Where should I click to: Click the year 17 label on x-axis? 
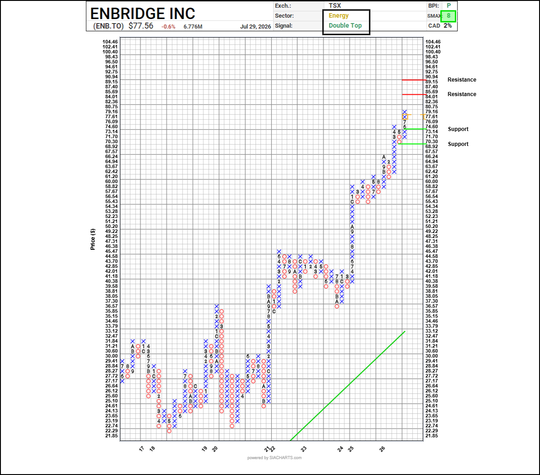point(141,449)
